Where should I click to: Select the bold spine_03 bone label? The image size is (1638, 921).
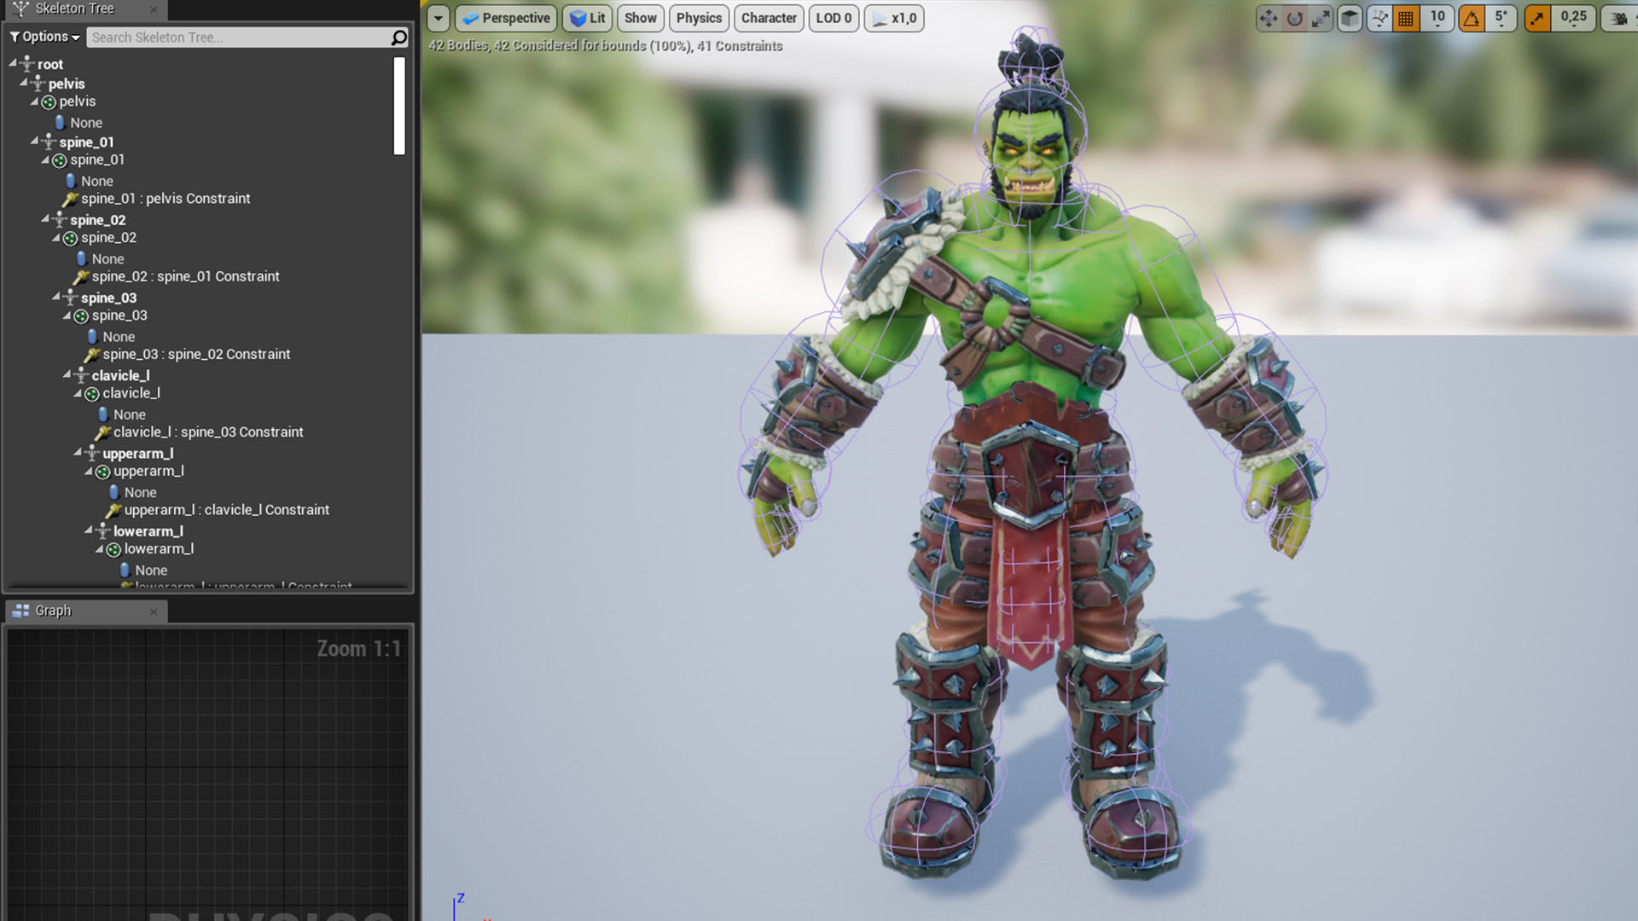[108, 298]
